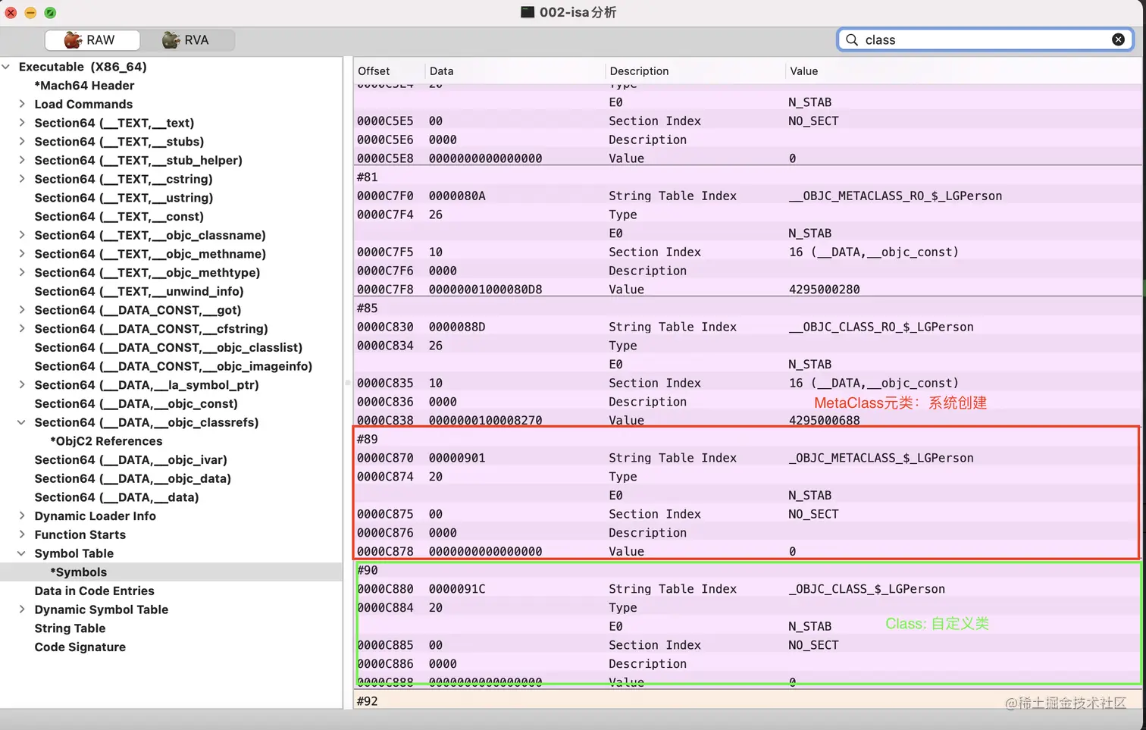Expand Section64 (__TEXT,__text) node
The image size is (1146, 730).
[x=22, y=123]
